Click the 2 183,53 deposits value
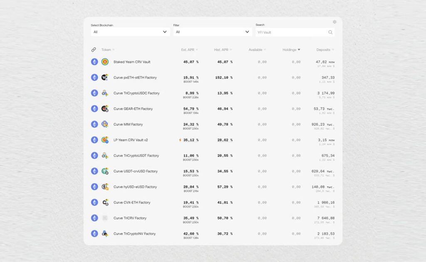426x262 pixels. 326,233
